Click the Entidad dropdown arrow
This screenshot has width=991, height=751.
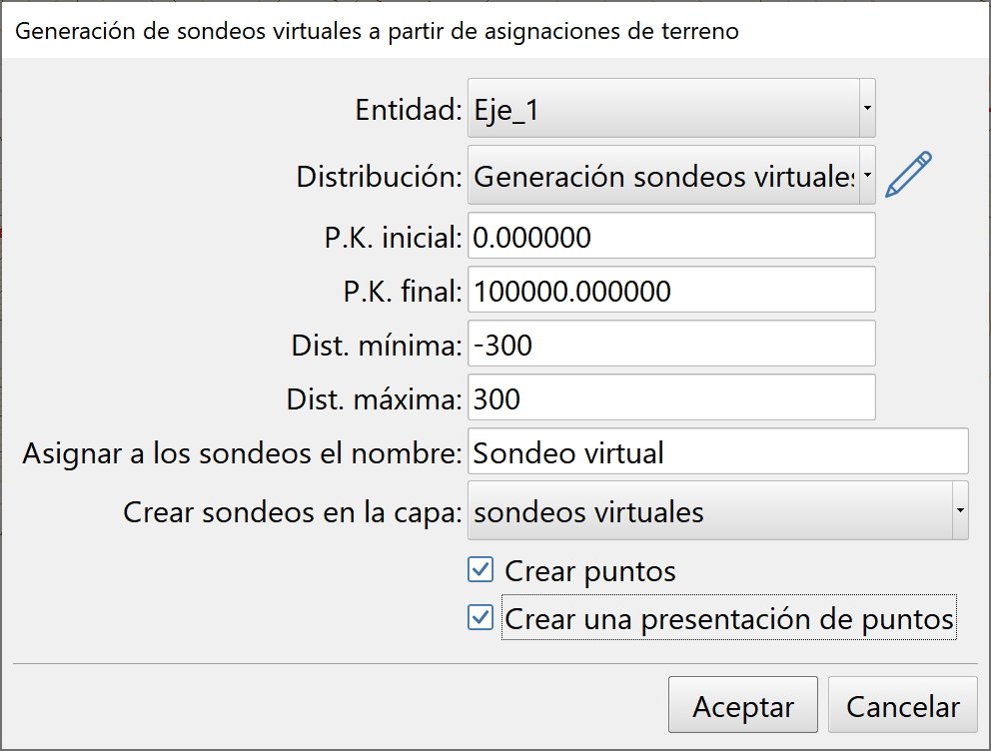865,107
